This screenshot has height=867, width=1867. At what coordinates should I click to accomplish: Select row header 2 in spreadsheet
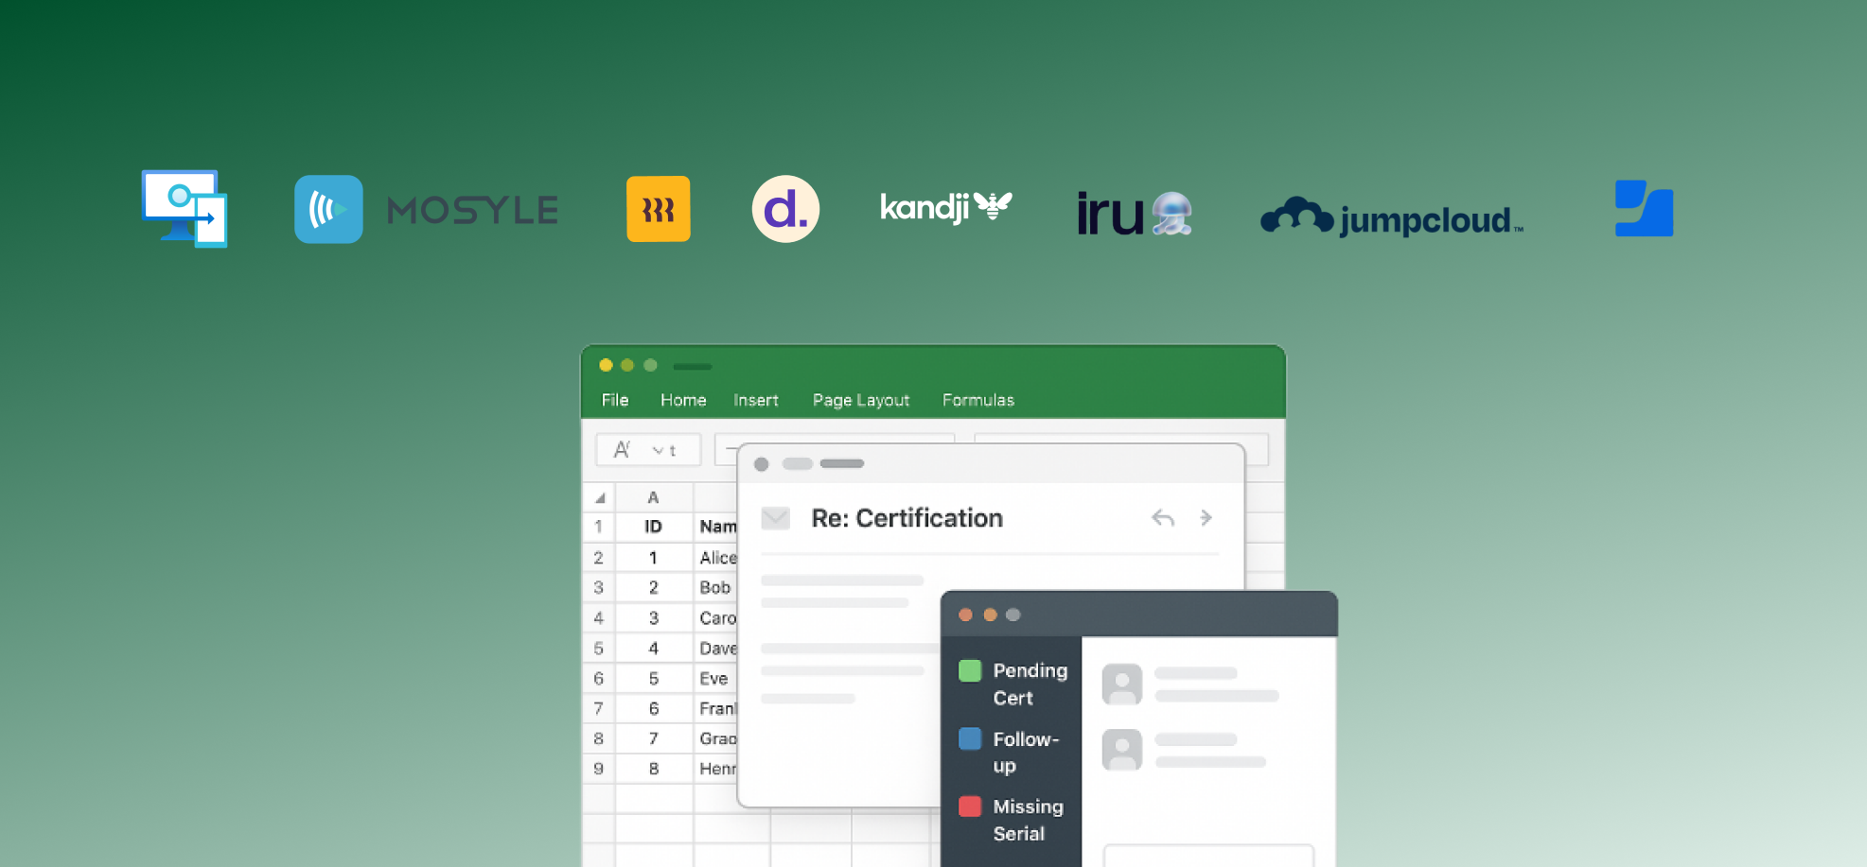tap(598, 558)
